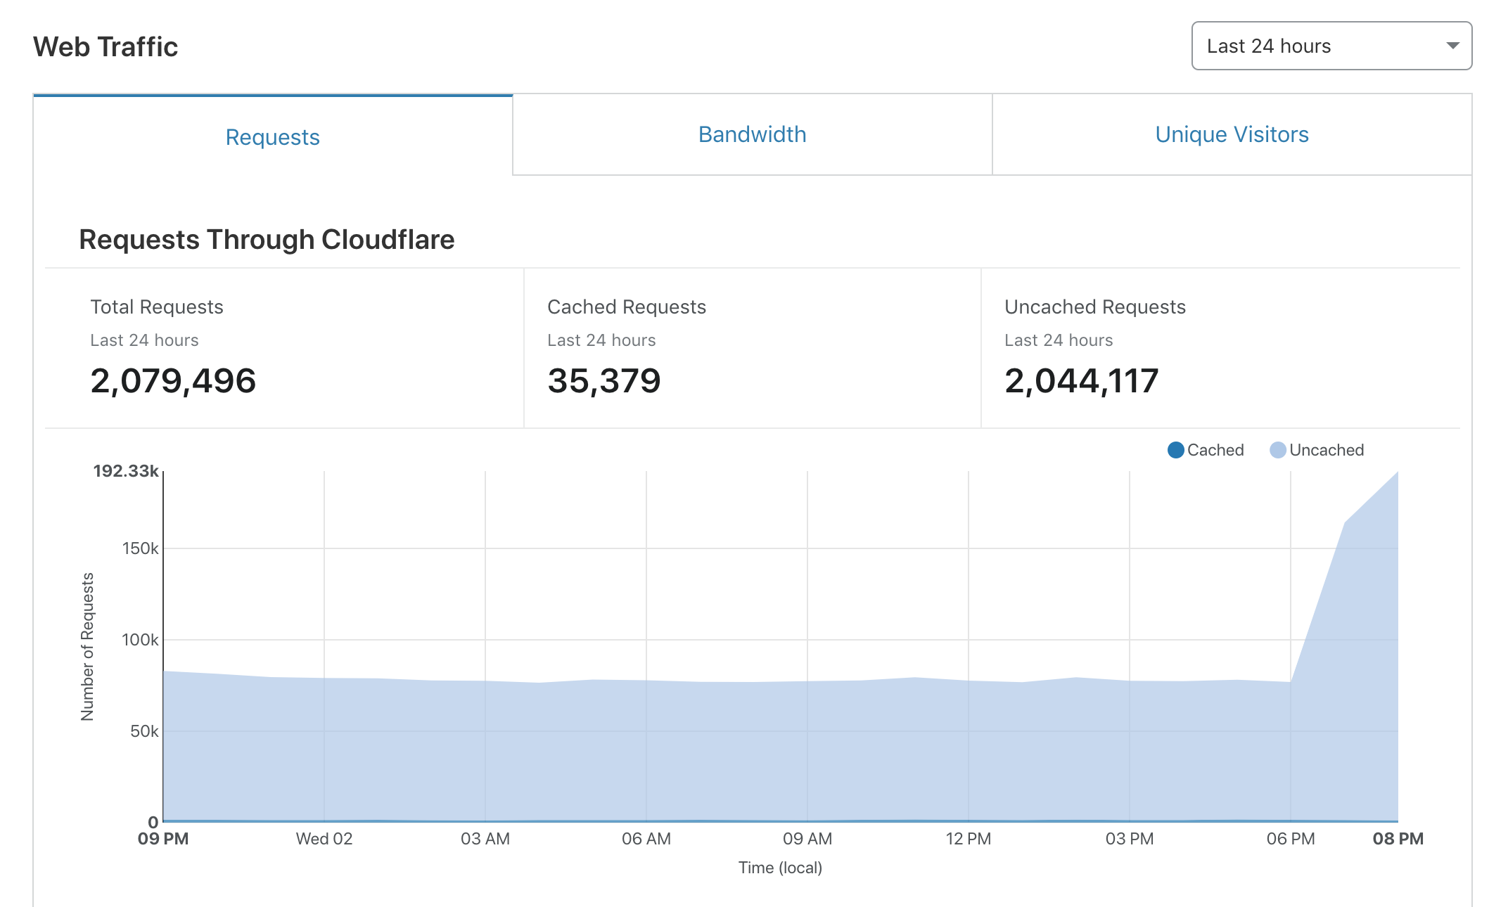Click the Uncached Requests label

pyautogui.click(x=1095, y=307)
